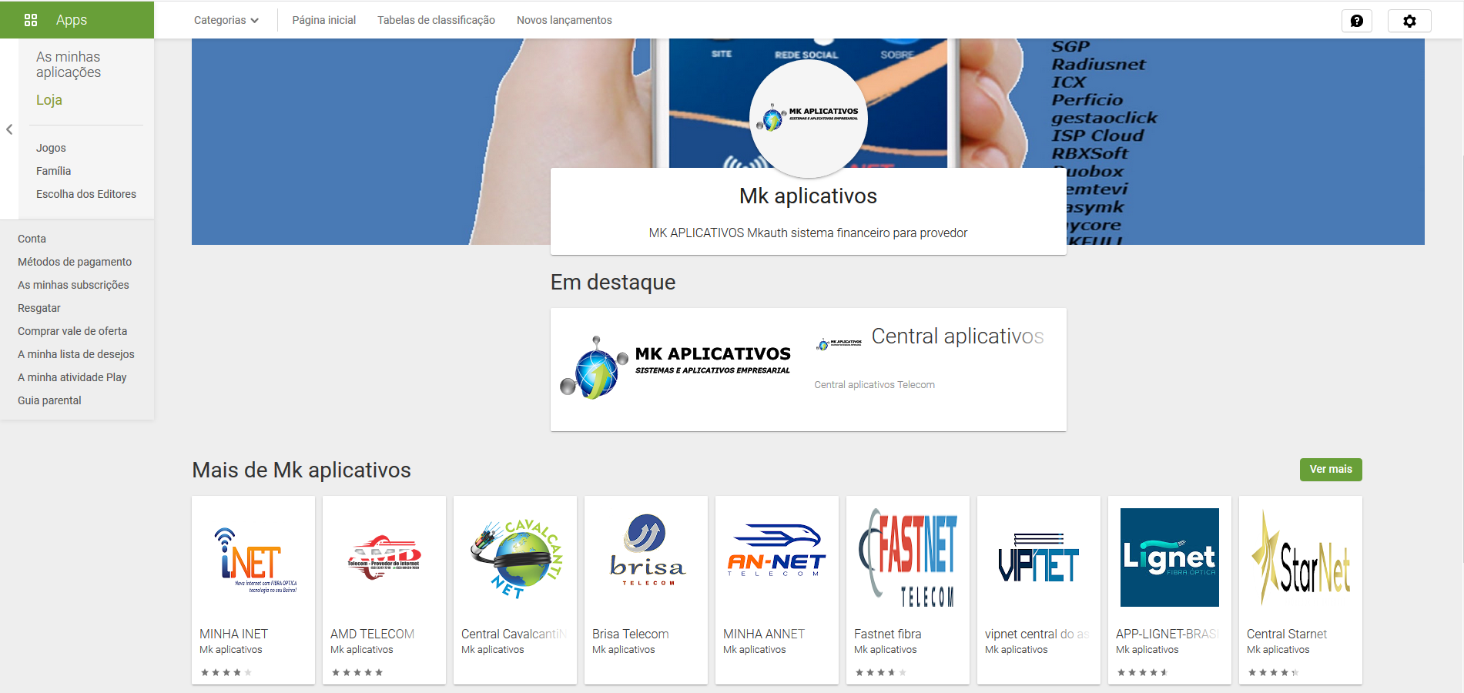This screenshot has width=1464, height=693.
Task: Select the Central Starnet app icon
Action: click(x=1300, y=556)
